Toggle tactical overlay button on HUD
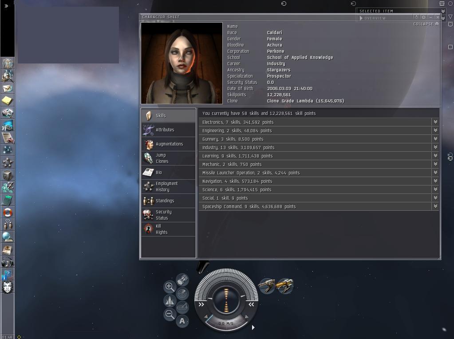Image resolution: width=454 pixels, height=339 pixels. 182,307
